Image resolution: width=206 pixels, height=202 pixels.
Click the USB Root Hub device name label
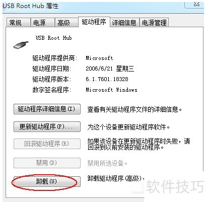(x=54, y=38)
